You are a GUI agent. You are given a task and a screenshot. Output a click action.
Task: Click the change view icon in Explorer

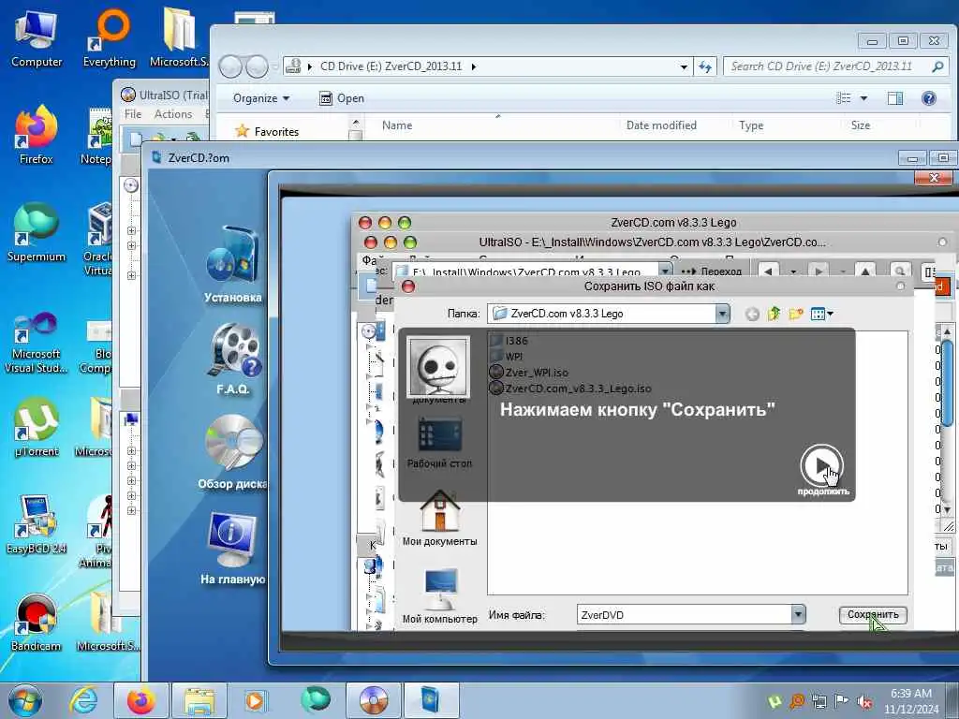pyautogui.click(x=844, y=97)
